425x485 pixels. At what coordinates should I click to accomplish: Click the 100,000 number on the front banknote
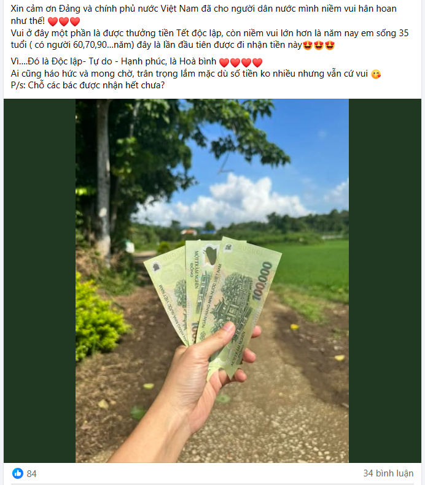pos(262,281)
